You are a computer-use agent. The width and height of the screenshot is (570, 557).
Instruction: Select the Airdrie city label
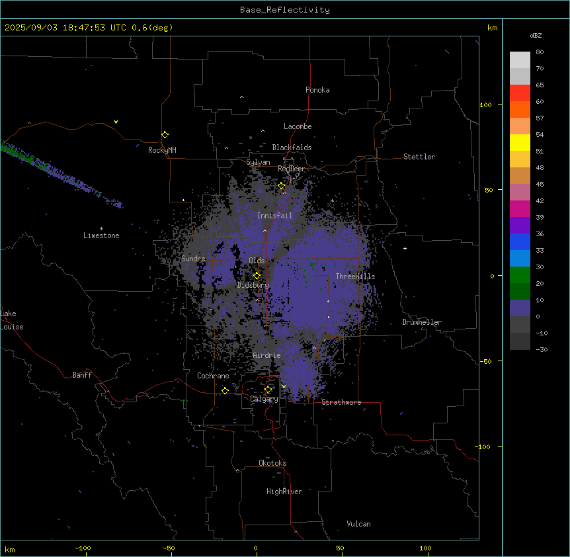point(266,355)
